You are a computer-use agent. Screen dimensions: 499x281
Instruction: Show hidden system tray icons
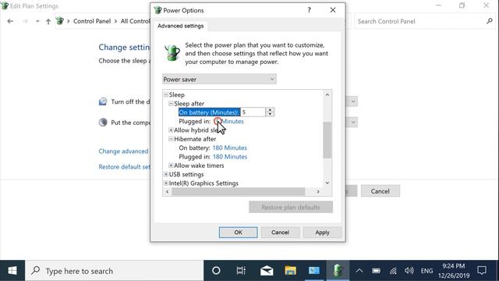coord(359,271)
